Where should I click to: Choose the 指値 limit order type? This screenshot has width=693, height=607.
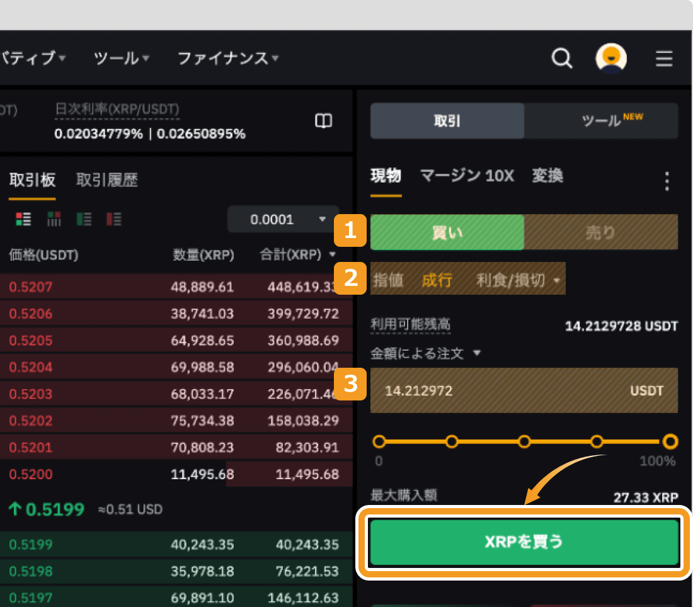389,280
